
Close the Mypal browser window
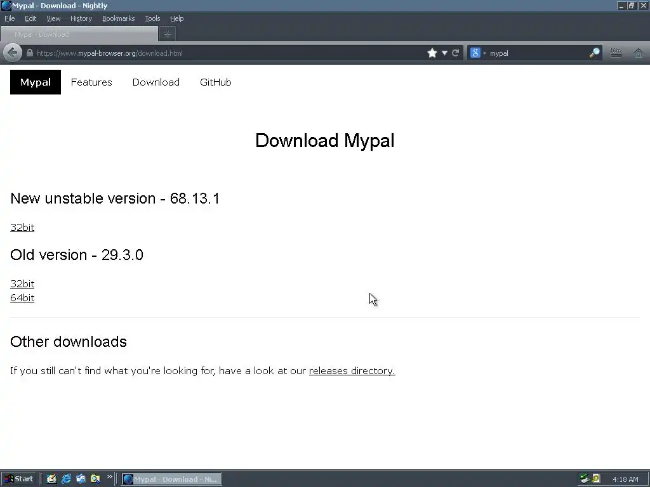click(x=643, y=5)
